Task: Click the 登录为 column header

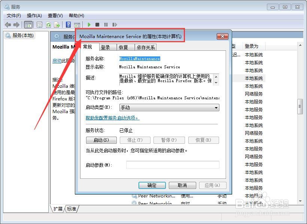Action: pyautogui.click(x=253, y=46)
